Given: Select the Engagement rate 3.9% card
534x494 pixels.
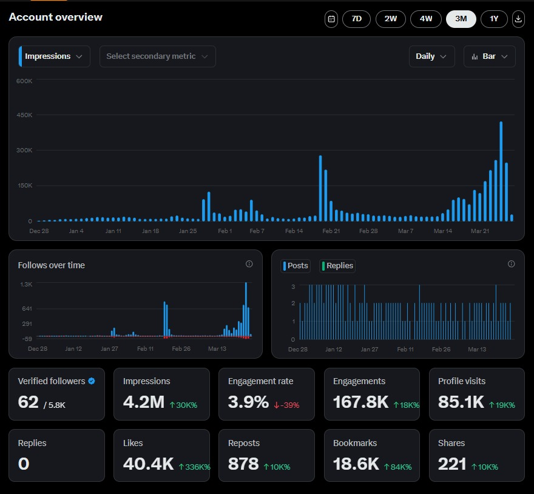Looking at the screenshot, I should click(x=266, y=394).
